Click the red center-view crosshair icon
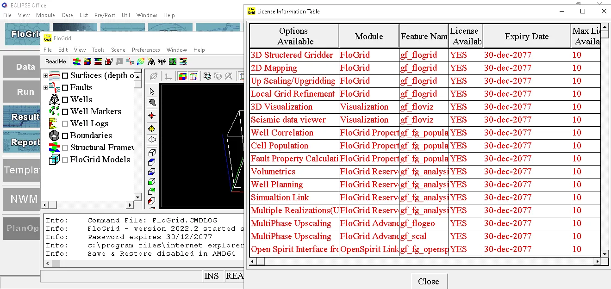Viewport: 611px width, 289px height. 152,116
